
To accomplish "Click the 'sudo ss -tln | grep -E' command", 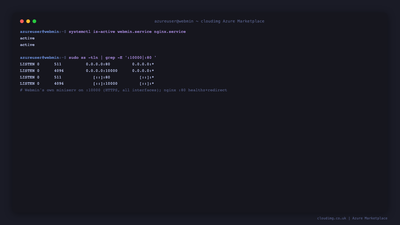I will [x=112, y=57].
